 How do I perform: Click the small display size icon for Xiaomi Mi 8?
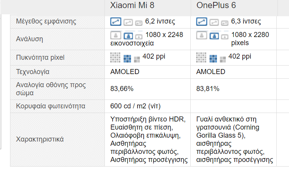pyautogui.click(x=139, y=23)
